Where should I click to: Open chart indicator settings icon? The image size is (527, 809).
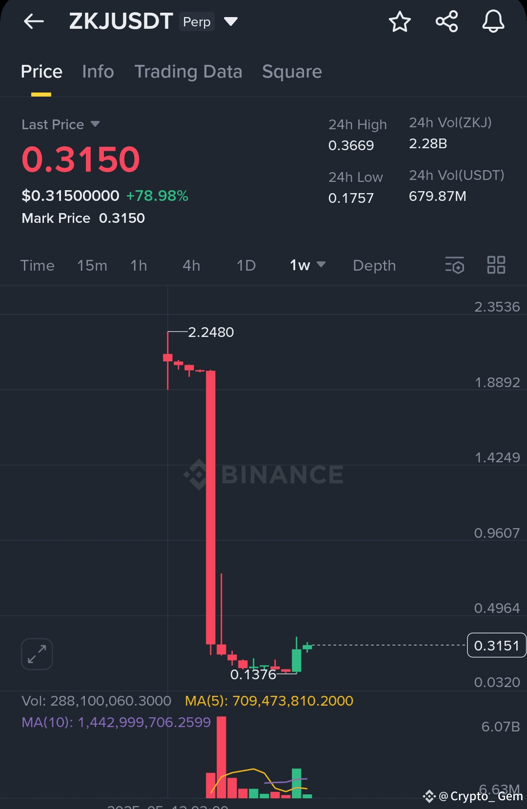[x=454, y=265]
